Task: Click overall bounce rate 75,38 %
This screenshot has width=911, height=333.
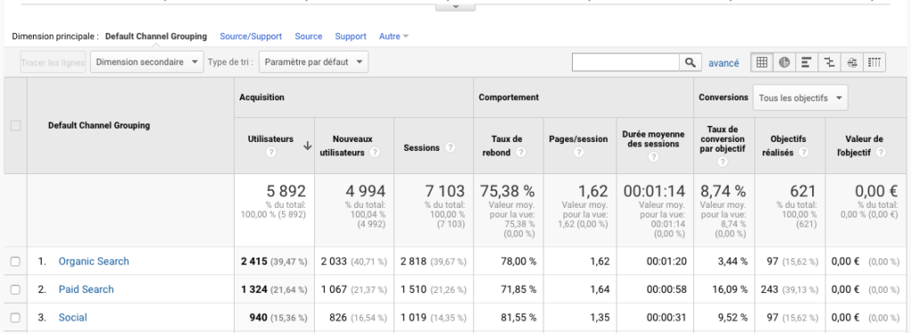Action: [x=508, y=191]
